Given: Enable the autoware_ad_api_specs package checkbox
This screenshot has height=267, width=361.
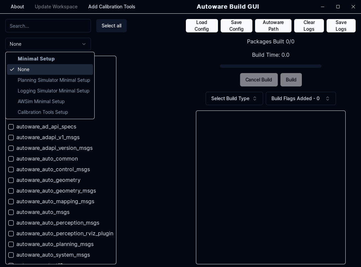Looking at the screenshot, I should (11, 127).
